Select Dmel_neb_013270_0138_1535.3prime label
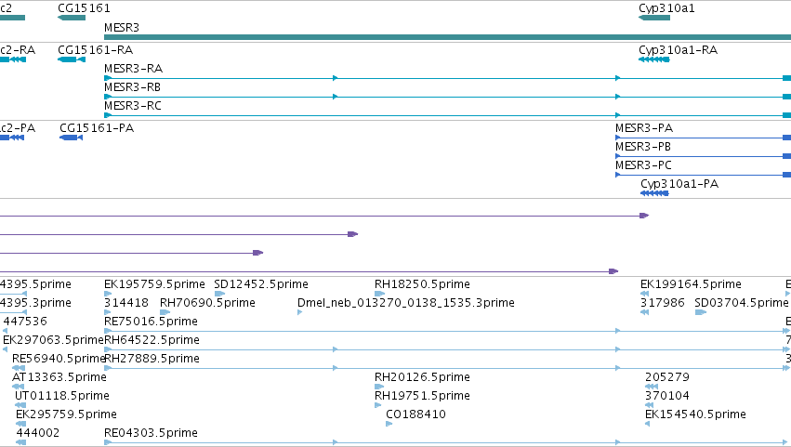Screen dimensions: 791x447 click(x=406, y=303)
